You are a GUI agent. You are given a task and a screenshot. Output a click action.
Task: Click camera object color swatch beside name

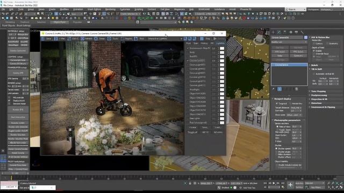click(306, 38)
